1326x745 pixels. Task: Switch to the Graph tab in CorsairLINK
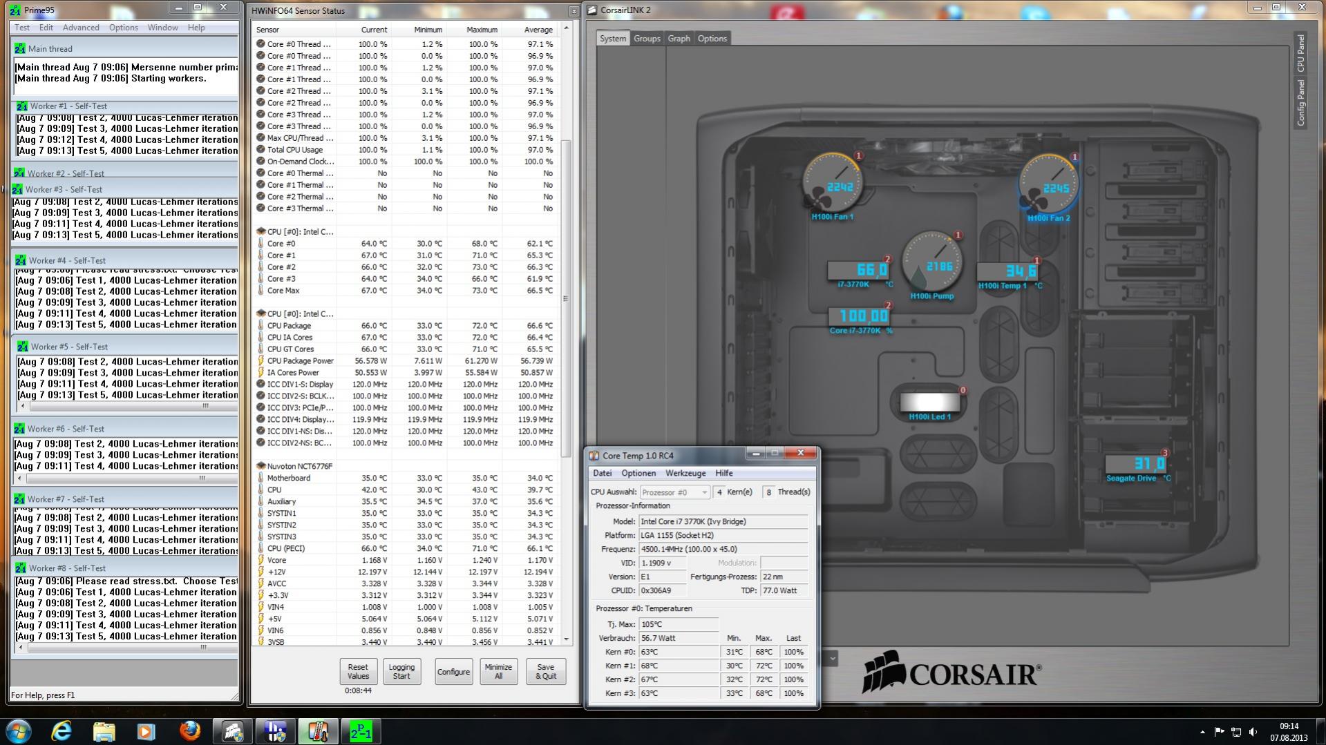pos(679,39)
